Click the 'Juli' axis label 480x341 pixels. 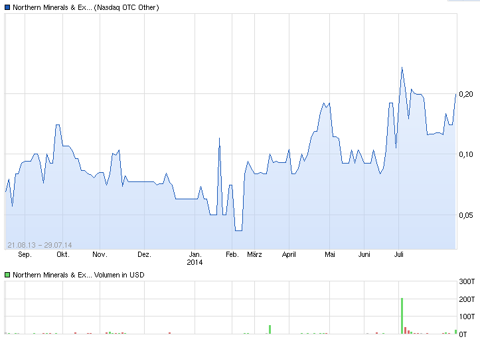coord(398,254)
